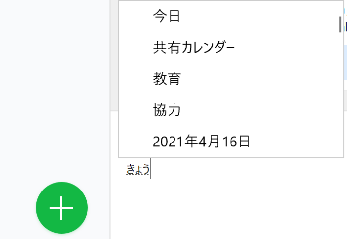Click the gray strip left of candidate popup

(x=114, y=55)
